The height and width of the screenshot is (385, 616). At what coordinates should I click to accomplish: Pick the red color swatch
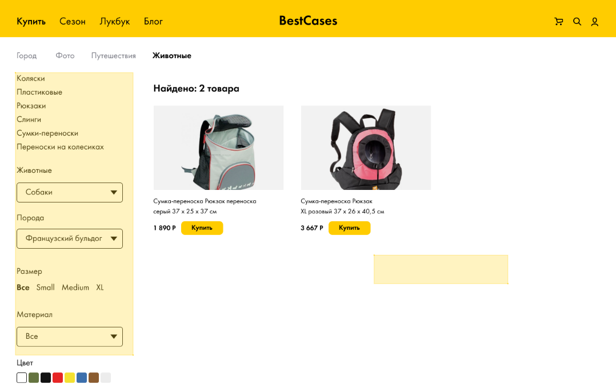tap(58, 378)
